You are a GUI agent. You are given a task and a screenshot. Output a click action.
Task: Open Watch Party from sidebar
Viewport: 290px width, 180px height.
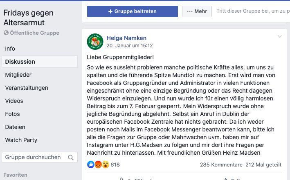(21, 140)
